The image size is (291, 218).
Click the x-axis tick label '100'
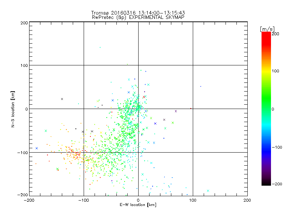pos(193,200)
